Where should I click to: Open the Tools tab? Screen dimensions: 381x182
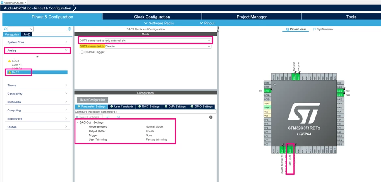click(351, 17)
